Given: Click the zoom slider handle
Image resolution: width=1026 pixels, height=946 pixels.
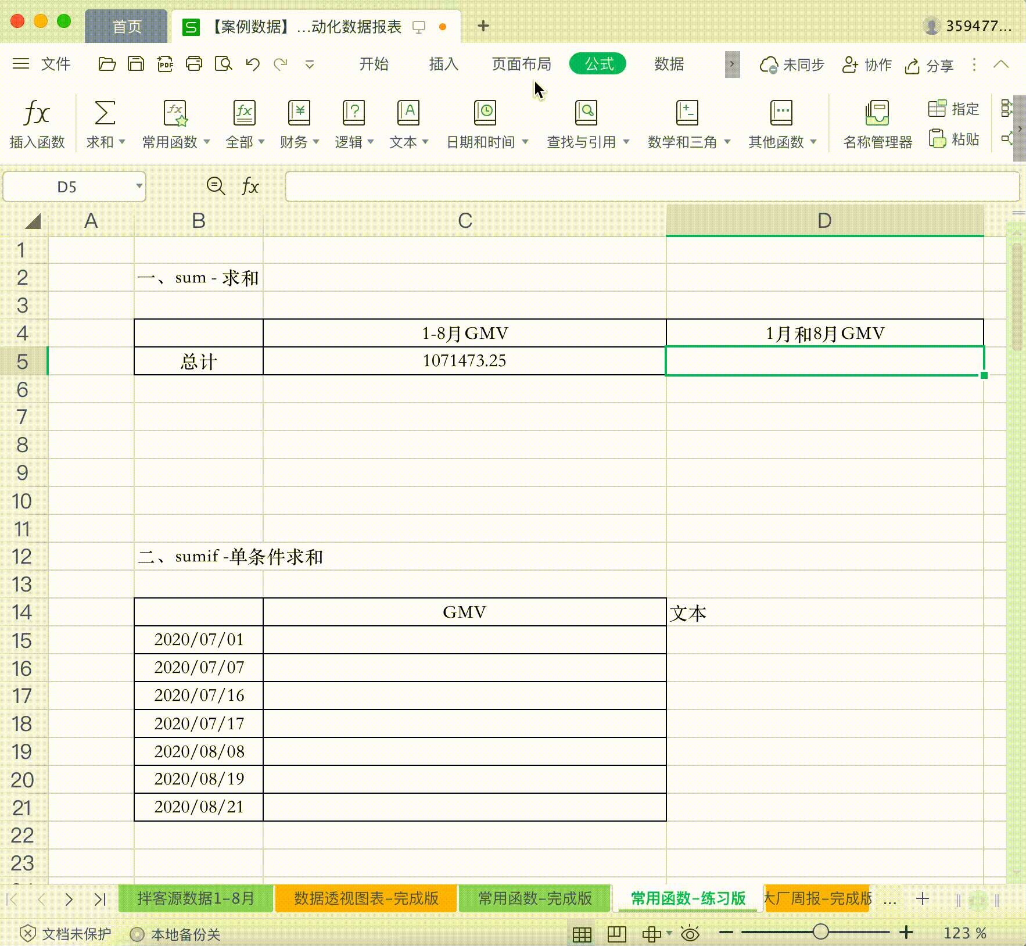Looking at the screenshot, I should point(820,932).
